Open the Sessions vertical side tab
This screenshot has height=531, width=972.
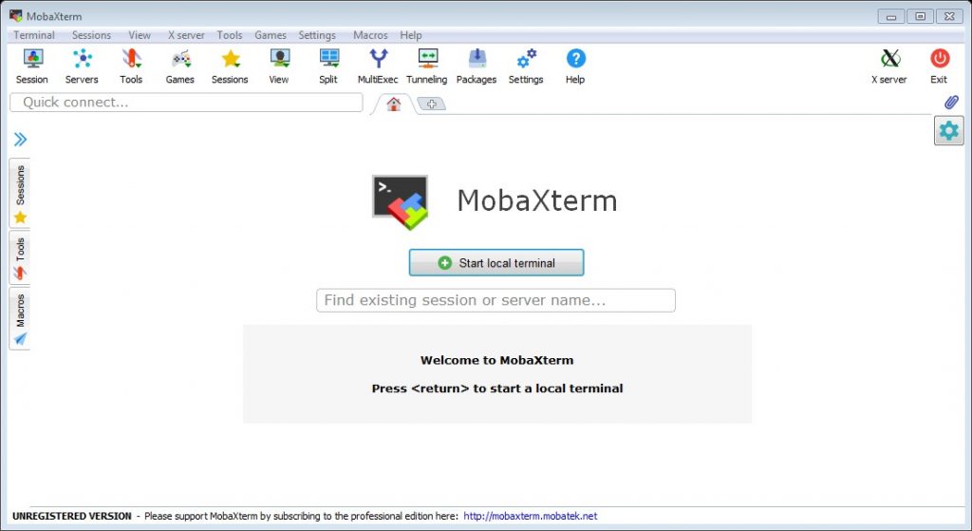(20, 194)
